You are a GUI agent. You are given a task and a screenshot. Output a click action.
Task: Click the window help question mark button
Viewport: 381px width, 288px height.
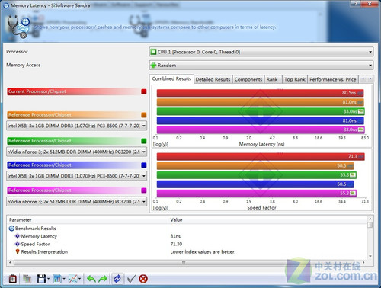(x=356, y=4)
